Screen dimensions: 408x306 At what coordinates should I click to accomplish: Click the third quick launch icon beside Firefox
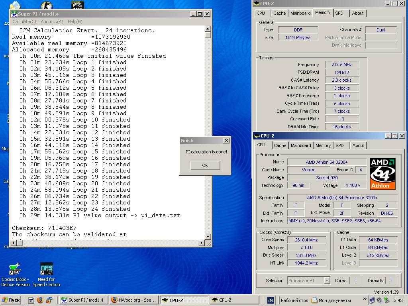pyautogui.click(x=49, y=300)
